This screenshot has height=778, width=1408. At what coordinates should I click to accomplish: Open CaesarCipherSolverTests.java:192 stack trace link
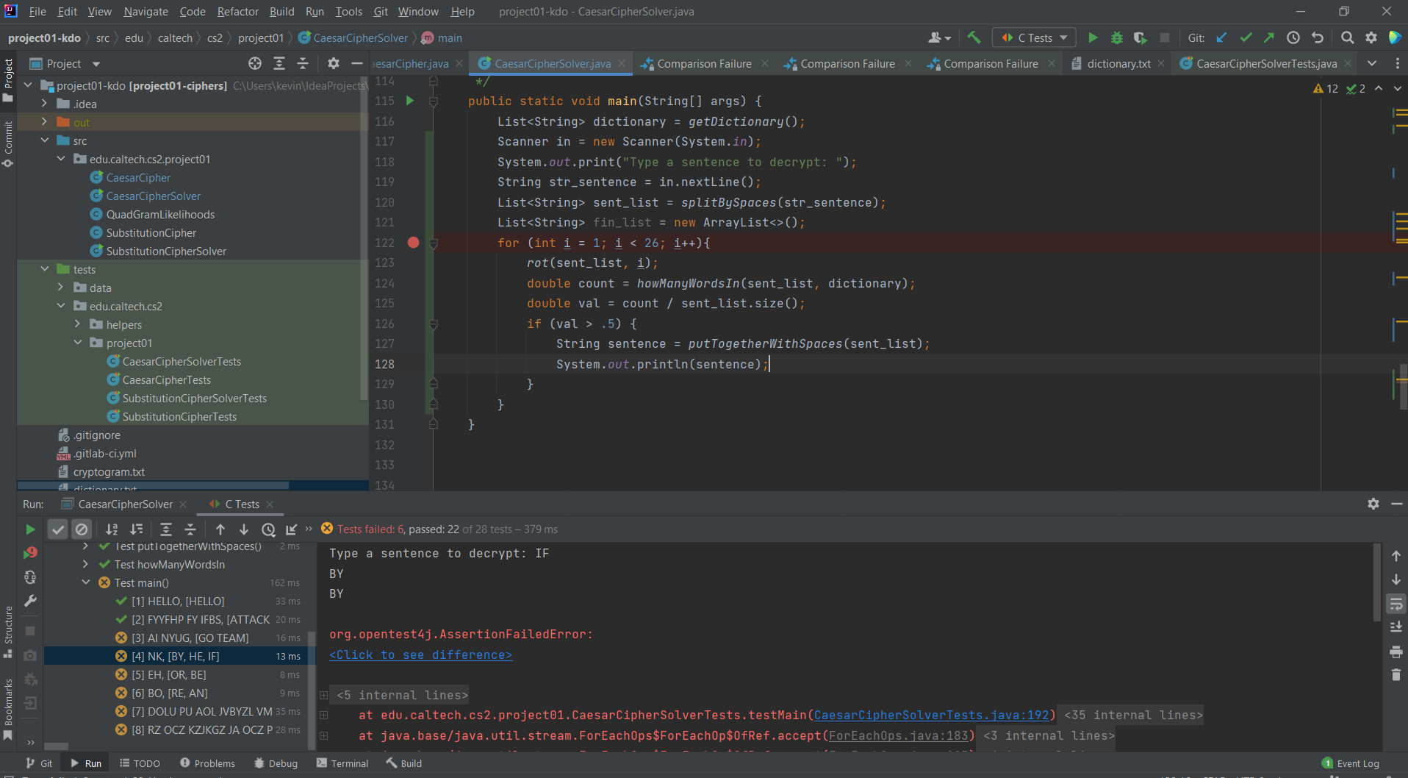[932, 715]
